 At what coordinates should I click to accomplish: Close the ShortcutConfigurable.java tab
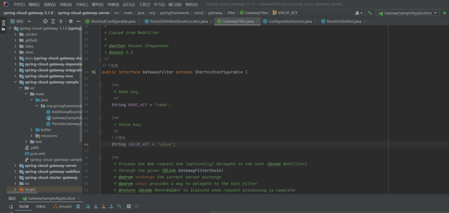138,22
